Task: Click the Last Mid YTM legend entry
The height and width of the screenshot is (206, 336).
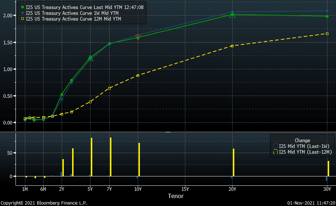Action: click(83, 7)
